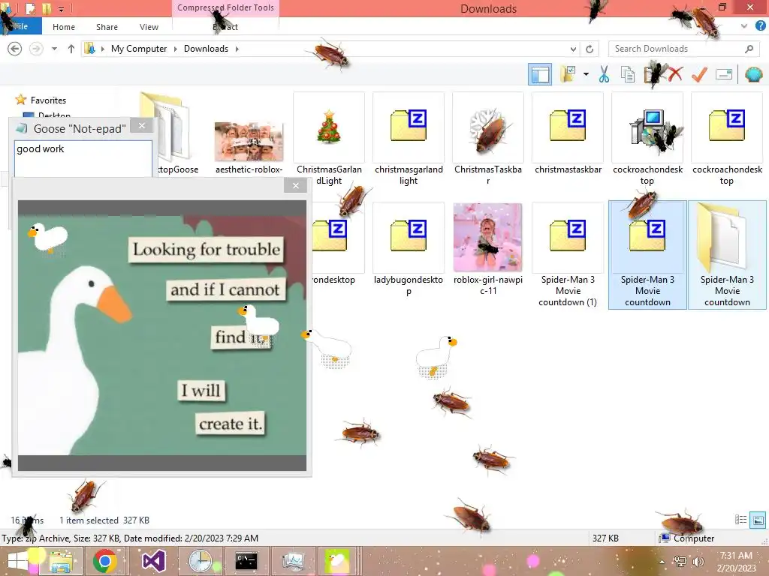Open the performance monitor taskbar icon
This screenshot has height=576, width=769.
tap(293, 561)
